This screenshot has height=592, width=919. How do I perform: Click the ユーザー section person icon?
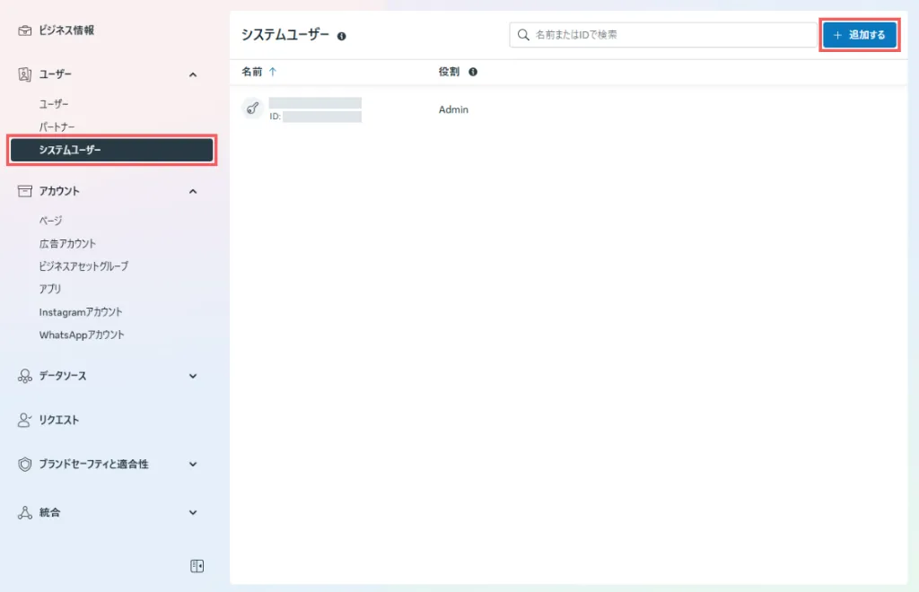tap(25, 74)
